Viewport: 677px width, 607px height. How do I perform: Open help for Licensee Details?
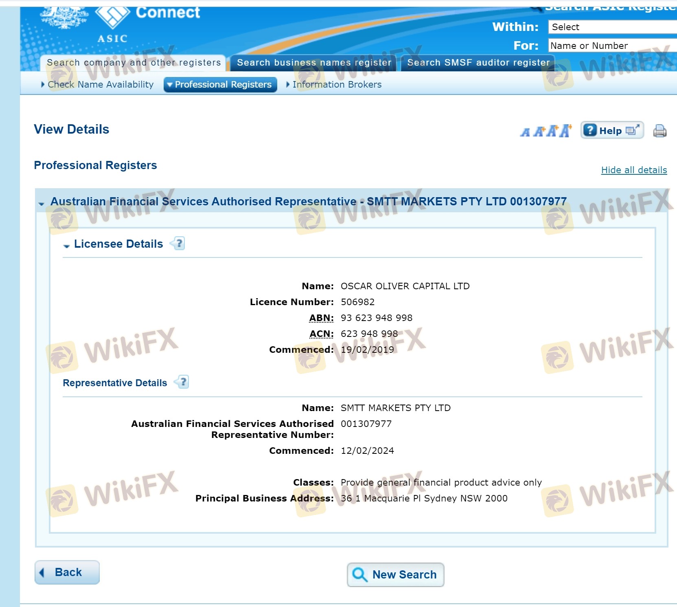179,244
